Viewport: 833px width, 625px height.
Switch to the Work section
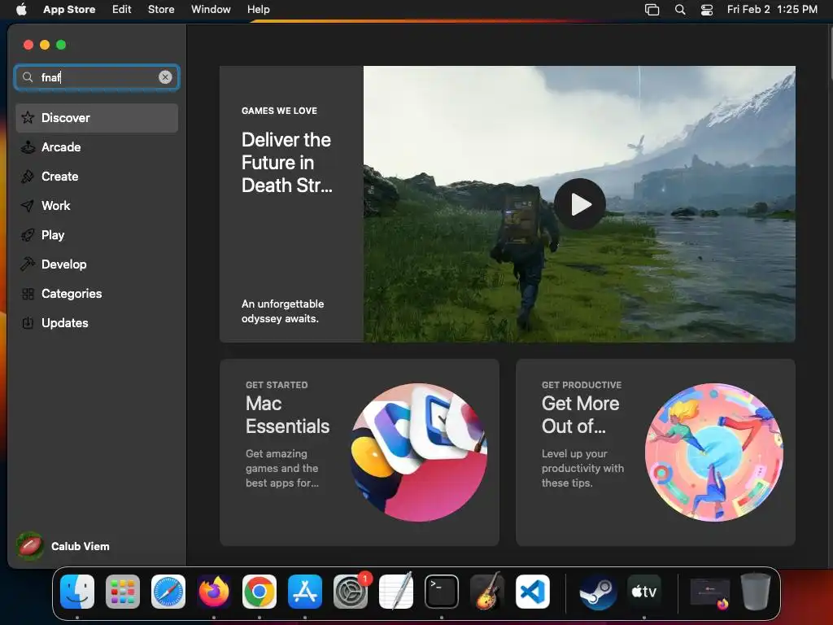click(97, 206)
